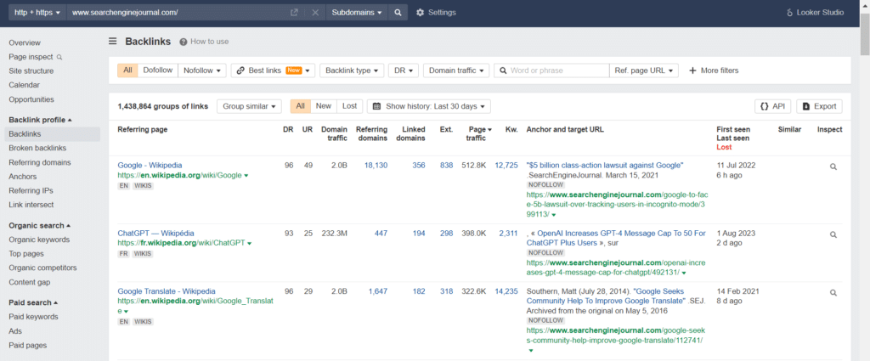Open Link intersect in sidebar
870x361 pixels.
point(31,205)
